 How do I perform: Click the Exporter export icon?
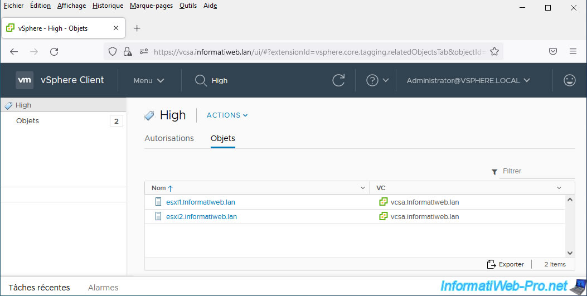491,264
